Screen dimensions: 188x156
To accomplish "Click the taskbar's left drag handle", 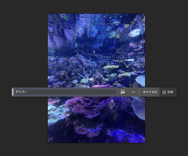I will pos(13,92).
